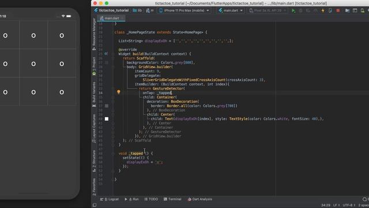Click the intention lightbulb on line 34

(x=119, y=92)
